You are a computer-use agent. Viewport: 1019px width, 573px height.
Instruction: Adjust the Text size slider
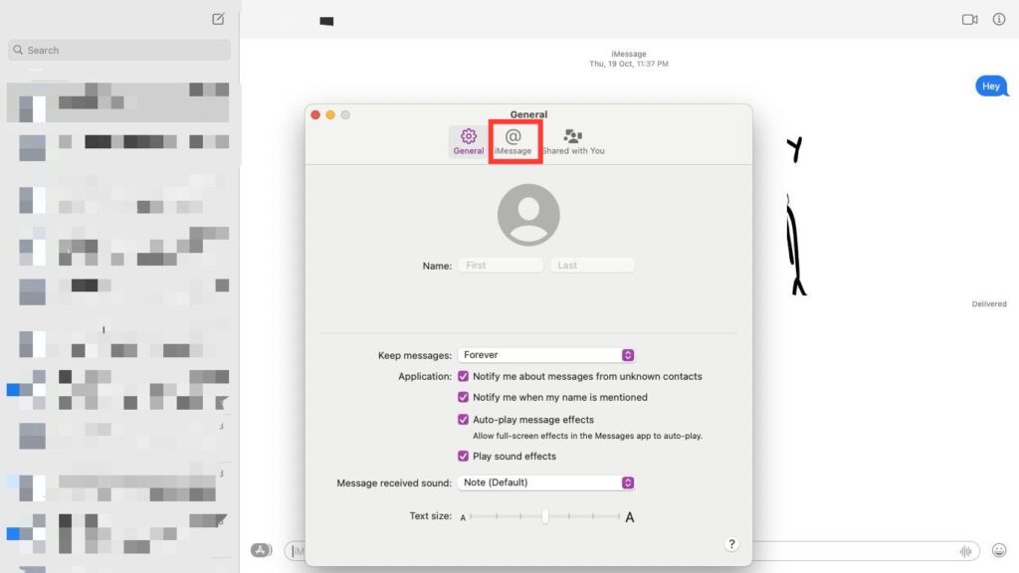pyautogui.click(x=544, y=516)
